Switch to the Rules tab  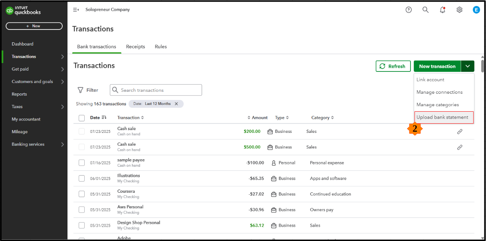click(x=161, y=47)
